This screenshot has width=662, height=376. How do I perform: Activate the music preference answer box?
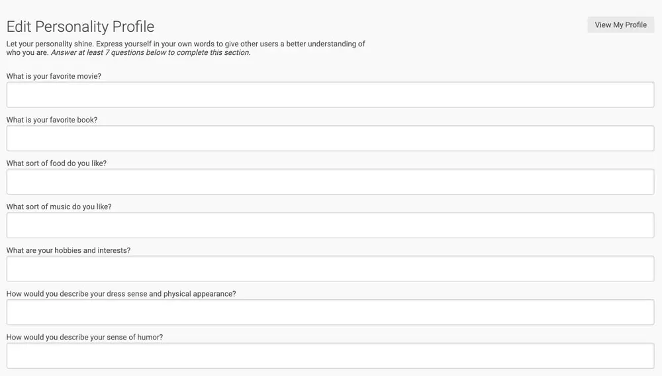tap(330, 226)
